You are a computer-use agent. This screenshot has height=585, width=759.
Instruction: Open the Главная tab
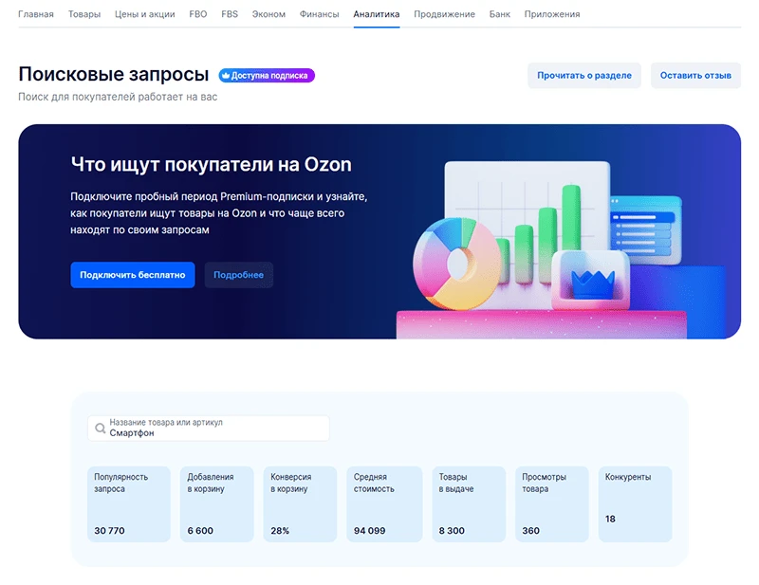tap(36, 14)
